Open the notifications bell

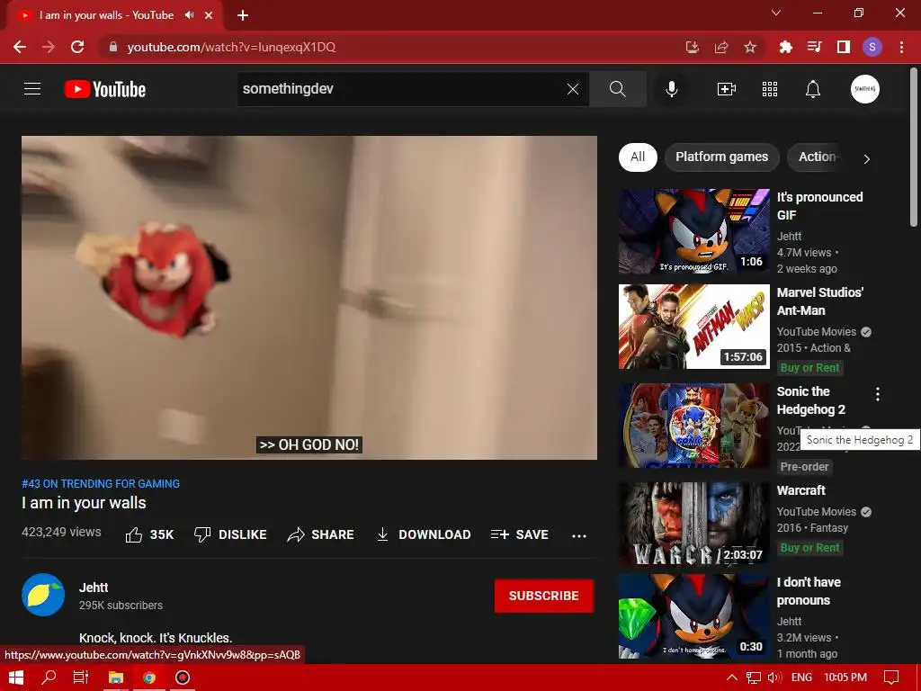coord(813,89)
